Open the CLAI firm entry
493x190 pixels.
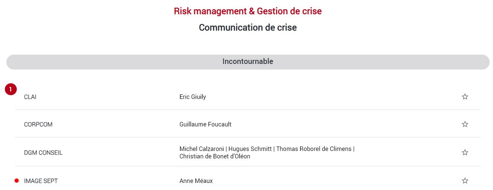pos(30,97)
